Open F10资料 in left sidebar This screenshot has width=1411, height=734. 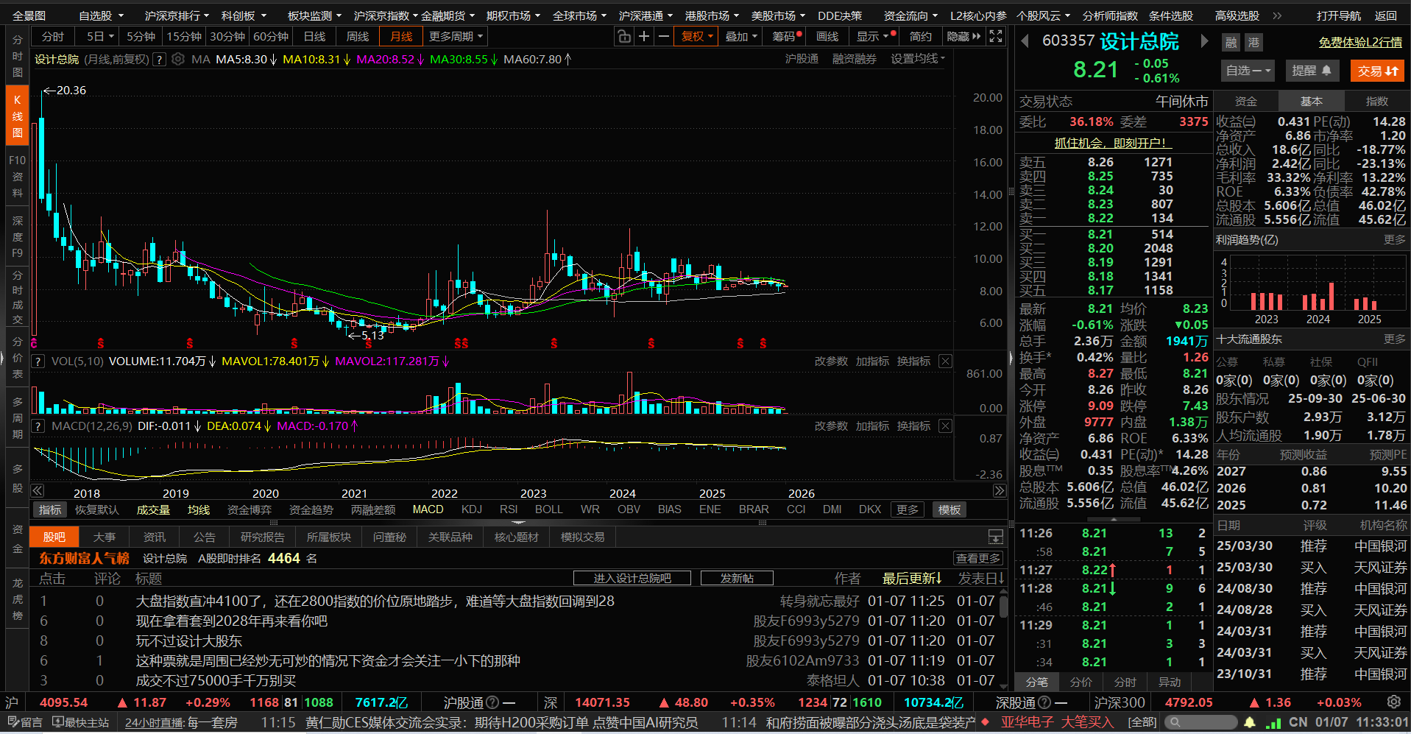tap(17, 177)
